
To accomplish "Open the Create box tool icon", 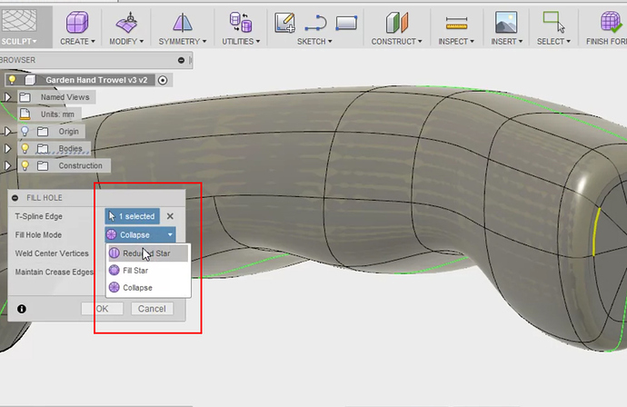I will pyautogui.click(x=77, y=21).
